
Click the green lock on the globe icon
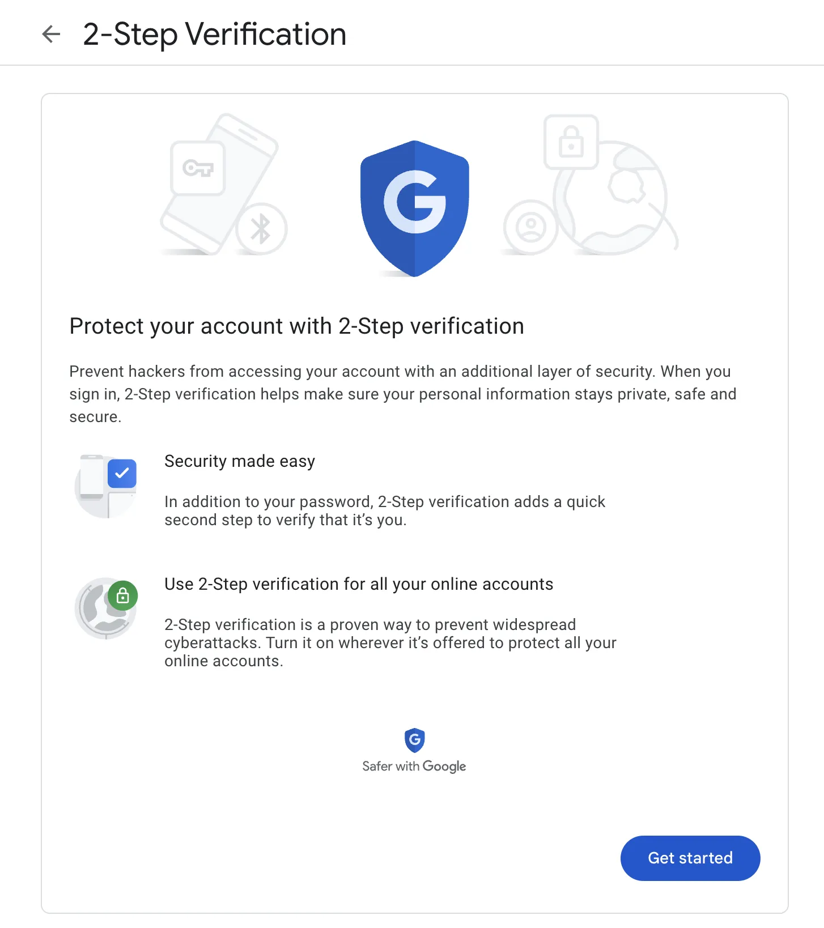(x=122, y=595)
